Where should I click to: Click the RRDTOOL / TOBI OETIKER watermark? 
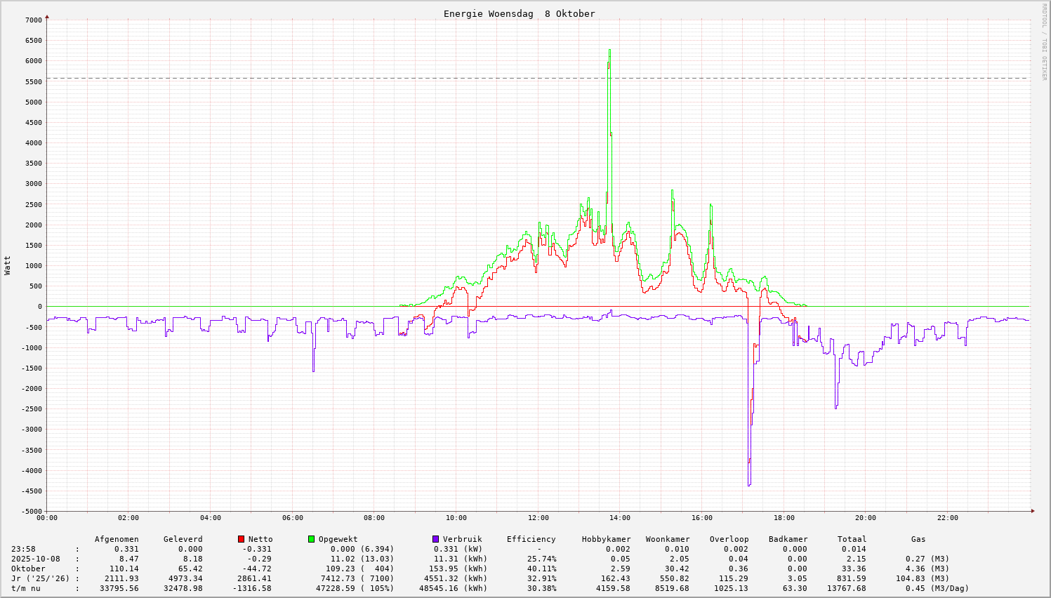(1044, 41)
